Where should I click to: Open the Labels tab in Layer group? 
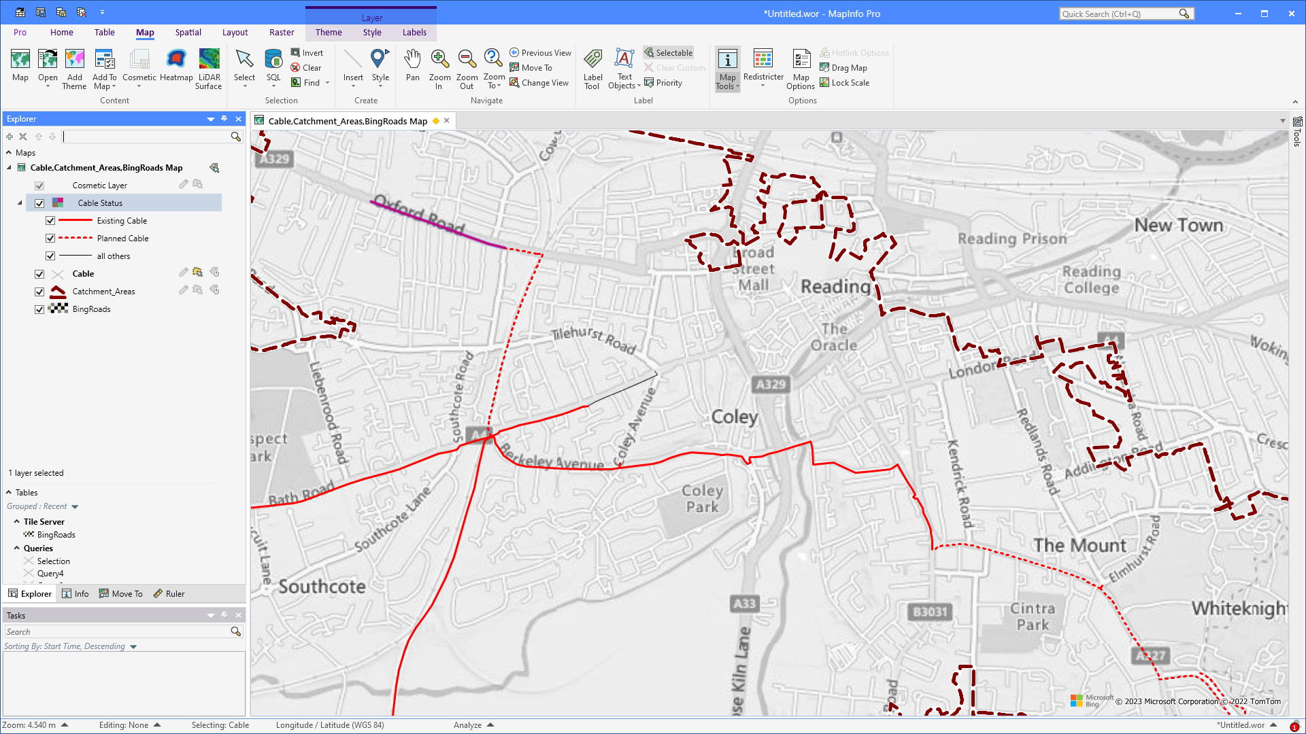click(x=414, y=32)
